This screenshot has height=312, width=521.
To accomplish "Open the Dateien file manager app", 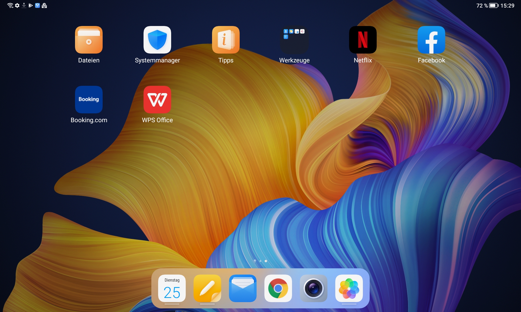I will tap(89, 40).
